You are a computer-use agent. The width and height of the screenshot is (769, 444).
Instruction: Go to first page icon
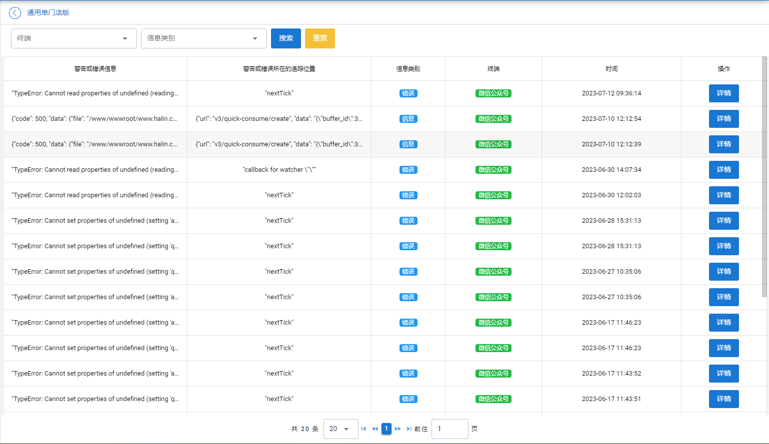click(x=363, y=429)
